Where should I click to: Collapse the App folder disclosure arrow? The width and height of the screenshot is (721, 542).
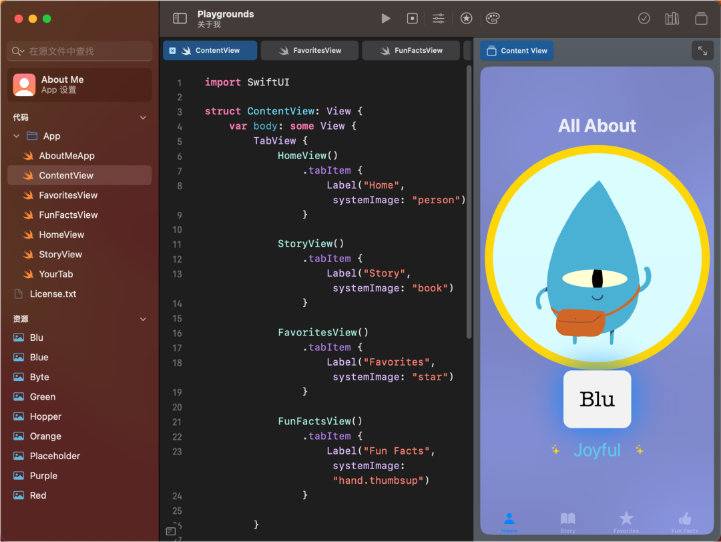(17, 136)
